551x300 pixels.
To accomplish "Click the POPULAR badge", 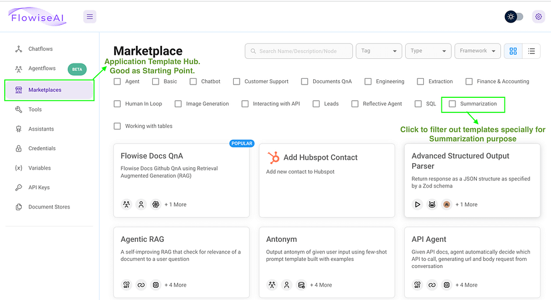I will (242, 143).
